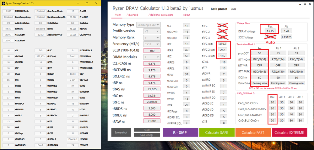Click the Screenshot button
The image size is (314, 150).
point(121,132)
